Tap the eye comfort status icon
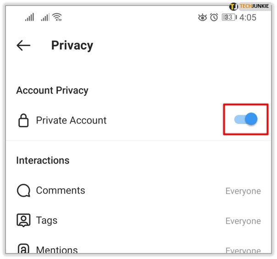 point(202,17)
